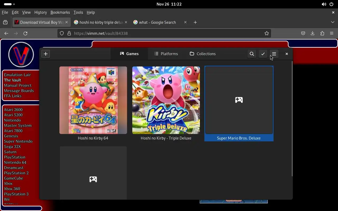Image resolution: width=338 pixels, height=211 pixels.
Task: Open PlayStation 2 vault link
Action: click(16, 173)
